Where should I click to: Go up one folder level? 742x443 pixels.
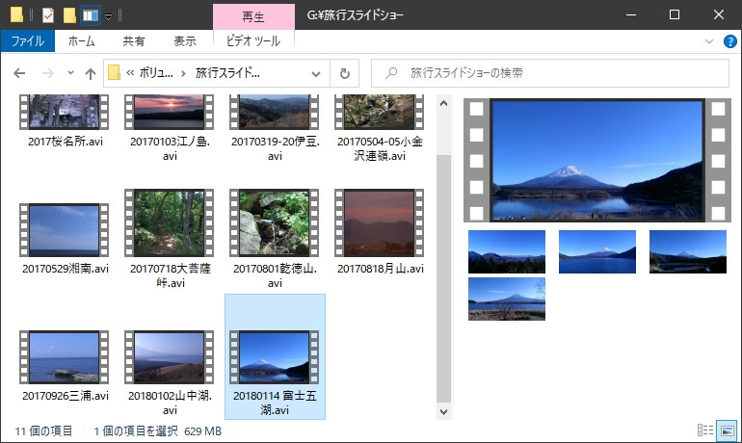[x=90, y=73]
